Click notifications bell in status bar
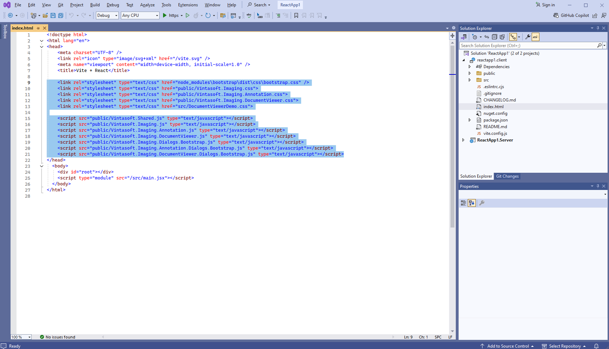 click(596, 346)
